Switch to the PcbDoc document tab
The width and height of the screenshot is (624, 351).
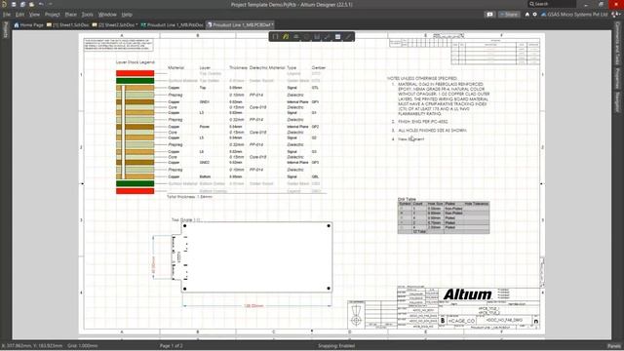pos(173,24)
